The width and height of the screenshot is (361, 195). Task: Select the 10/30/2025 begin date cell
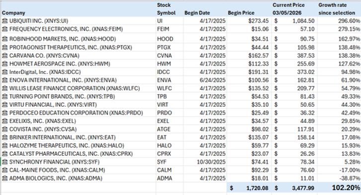coord(205,162)
